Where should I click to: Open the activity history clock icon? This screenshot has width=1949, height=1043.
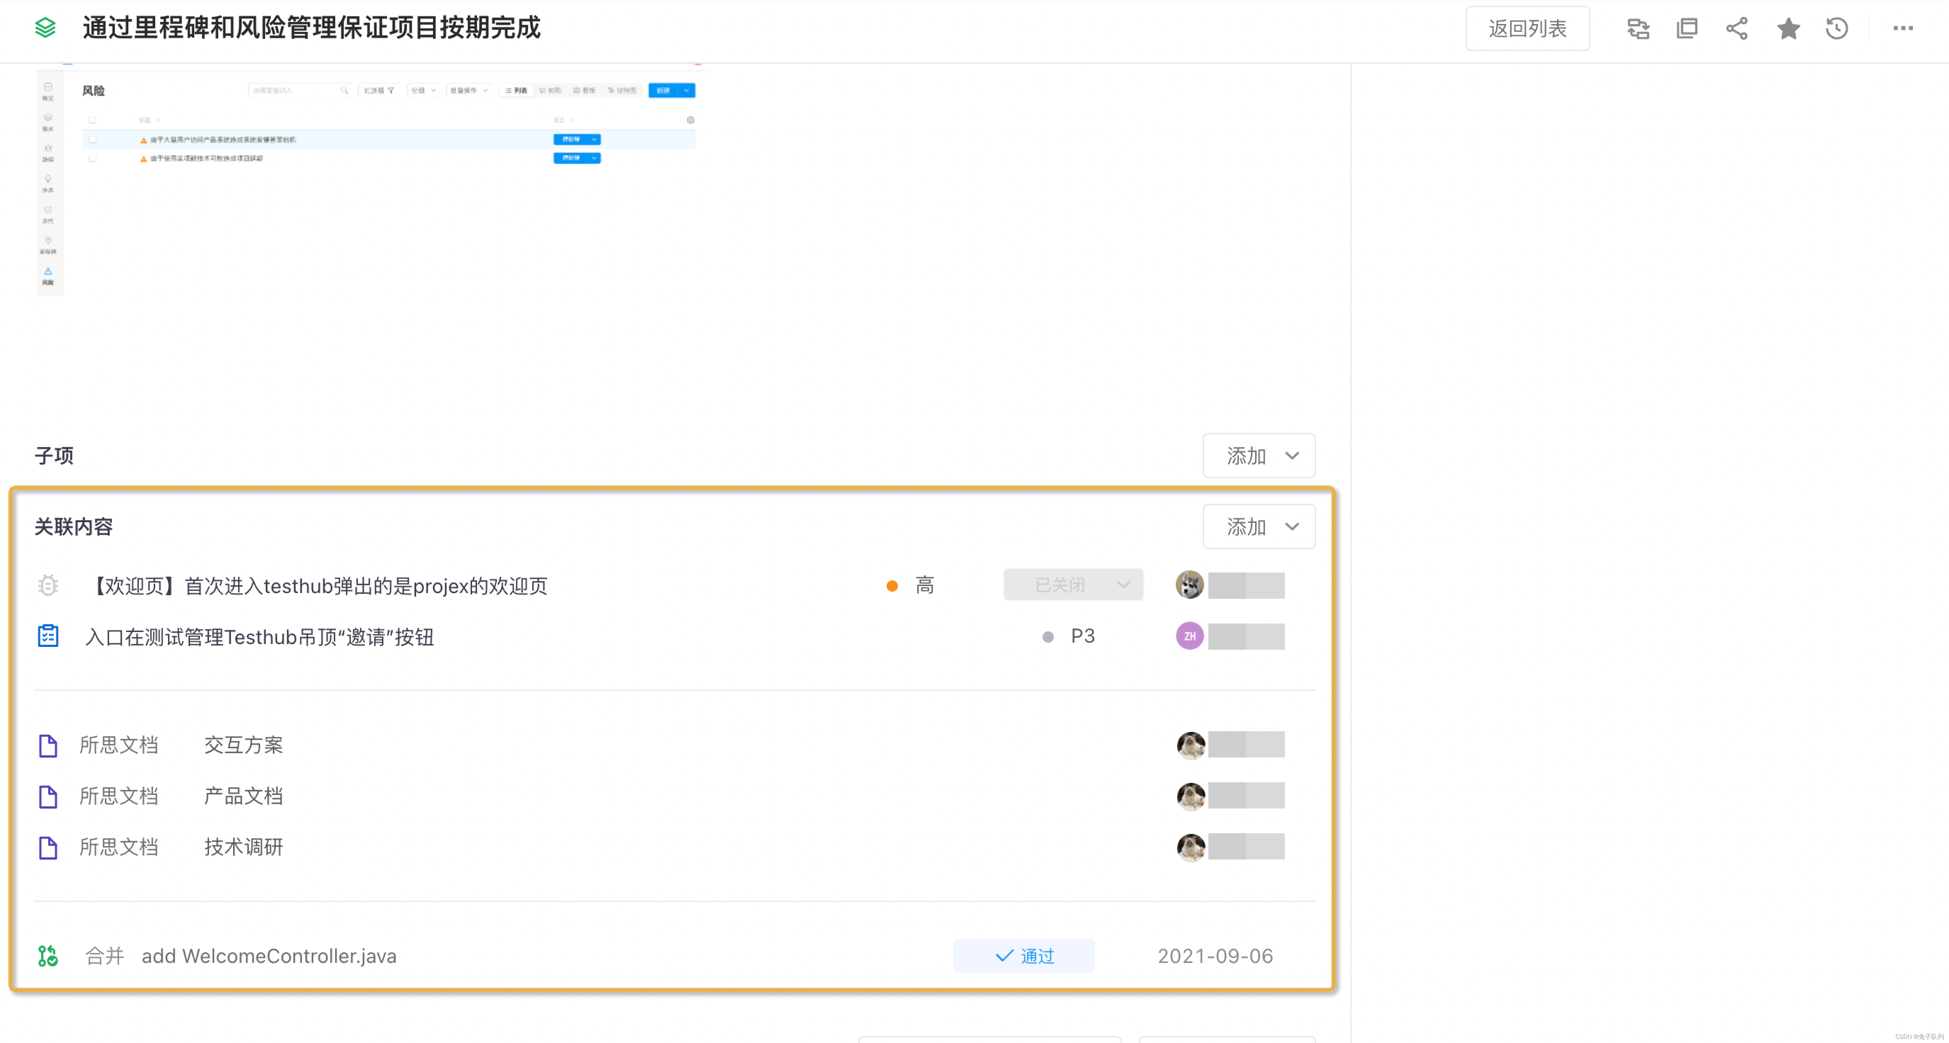pos(1836,29)
